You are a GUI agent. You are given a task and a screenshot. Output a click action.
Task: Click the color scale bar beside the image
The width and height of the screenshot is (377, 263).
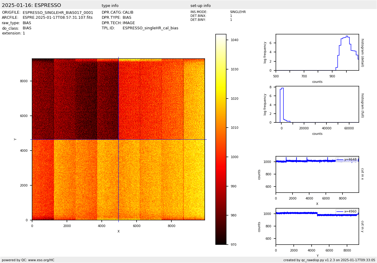[221, 139]
